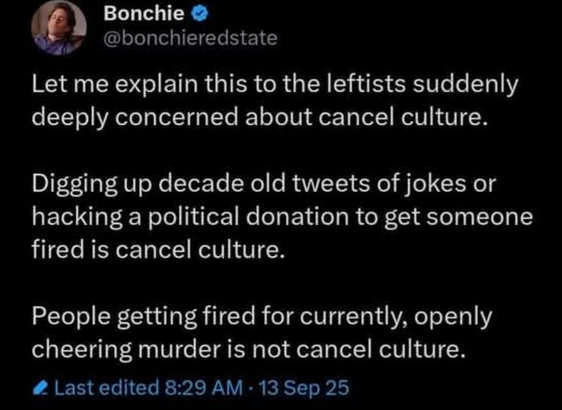The image size is (562, 410).
Task: Open the @bonchieredstate handle
Action: click(x=190, y=38)
